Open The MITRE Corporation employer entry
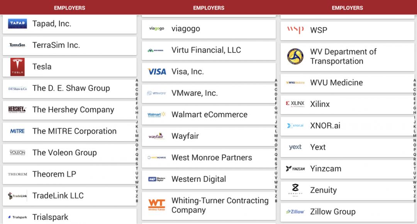 [x=74, y=131]
